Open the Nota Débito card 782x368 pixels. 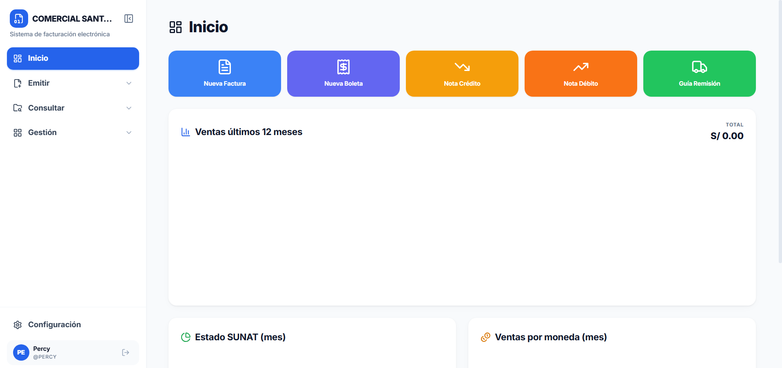pos(581,73)
